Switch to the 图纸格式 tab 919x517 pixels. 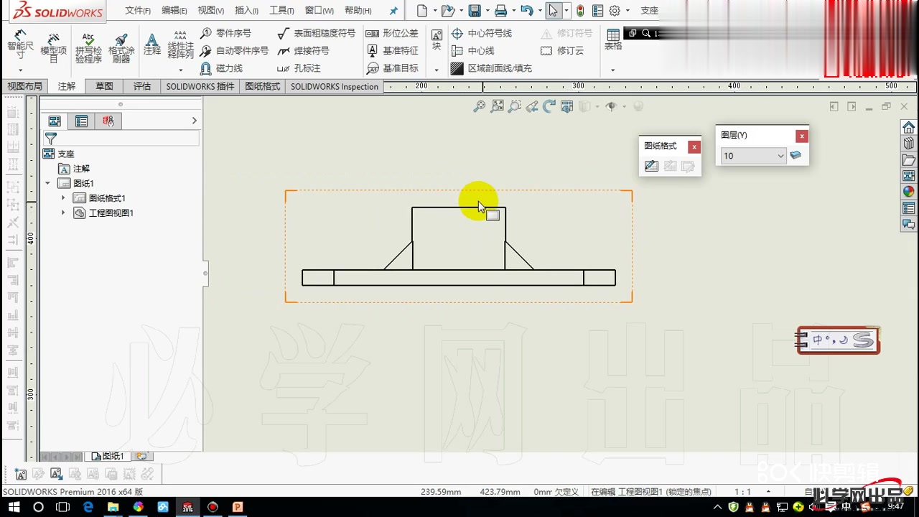[x=263, y=86]
